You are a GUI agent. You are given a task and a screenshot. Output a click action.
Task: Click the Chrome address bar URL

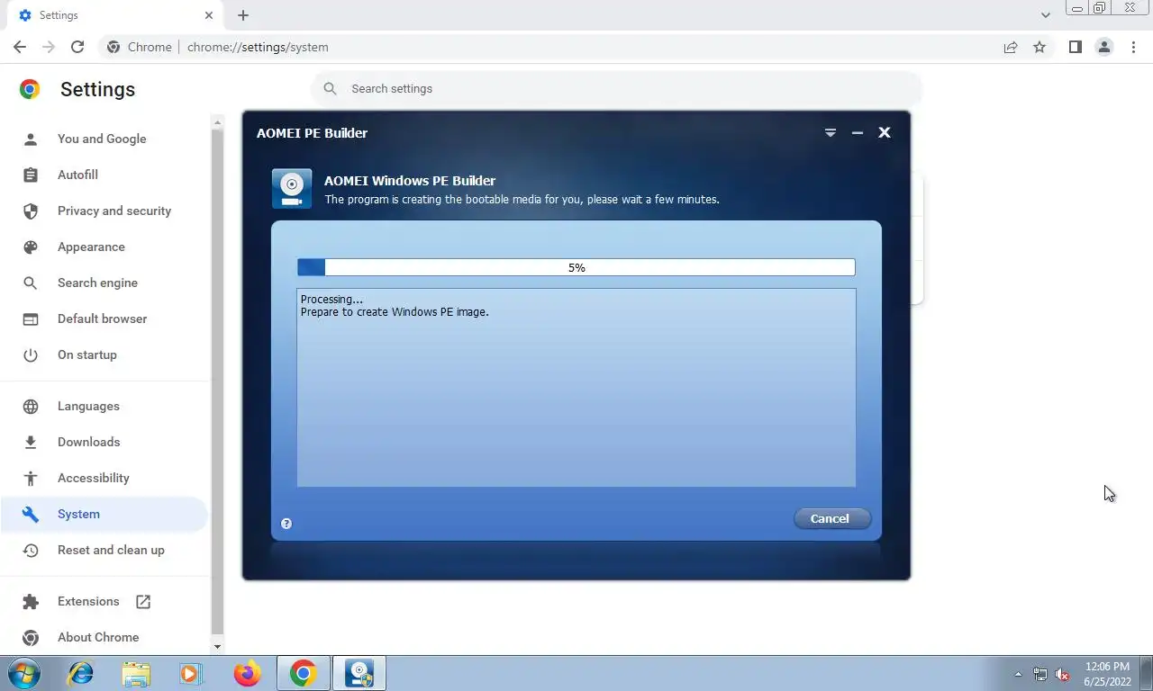coord(258,47)
